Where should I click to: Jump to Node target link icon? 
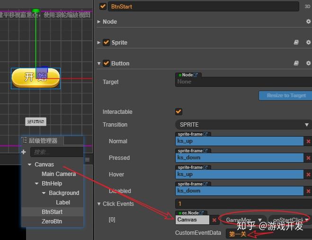(196, 75)
